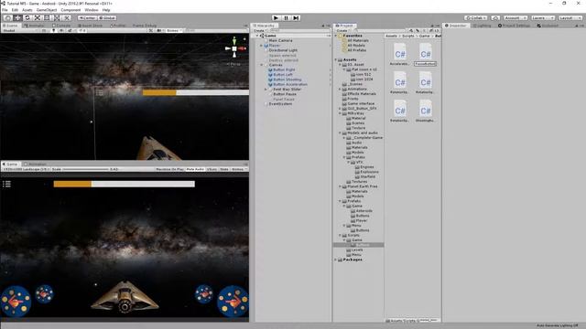Open the cloud services button
Screen dimensions: 586x329
click(495, 18)
